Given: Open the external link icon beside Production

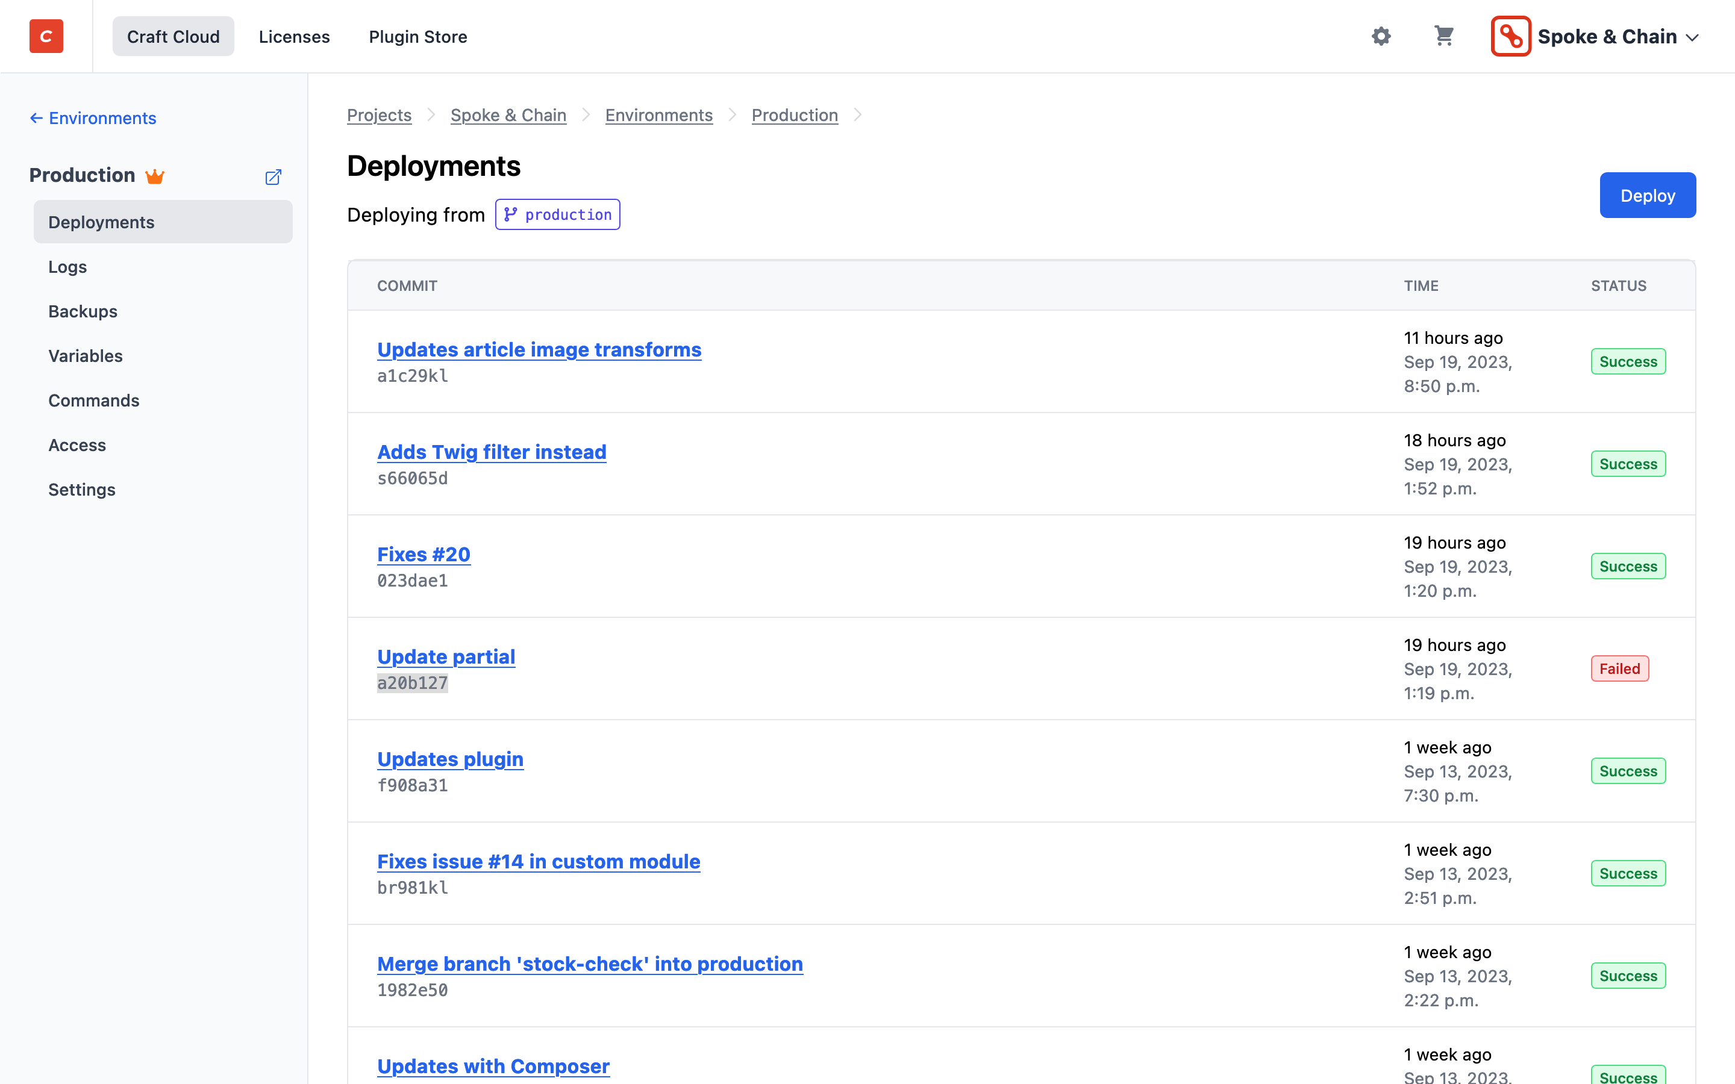Looking at the screenshot, I should pyautogui.click(x=273, y=177).
